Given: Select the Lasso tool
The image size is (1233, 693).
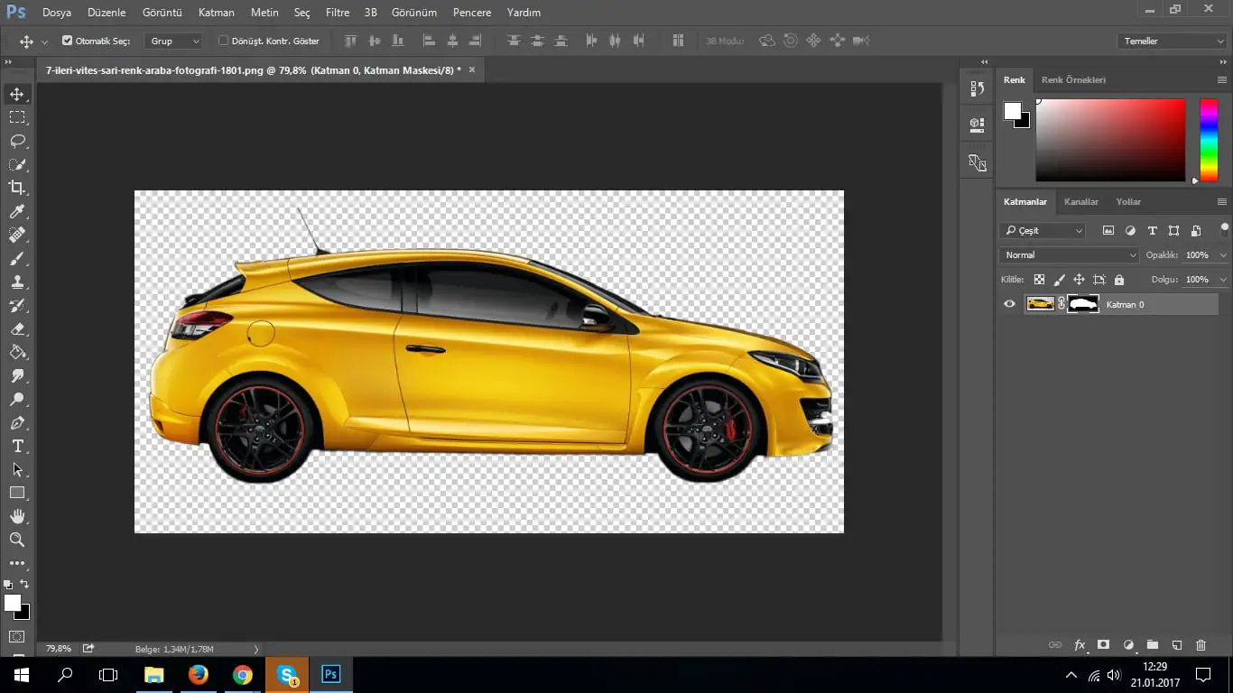Looking at the screenshot, I should coord(16,141).
